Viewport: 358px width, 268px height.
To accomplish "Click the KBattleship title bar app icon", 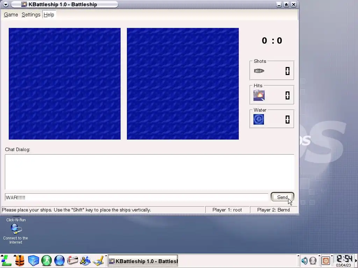I will tap(24, 4).
